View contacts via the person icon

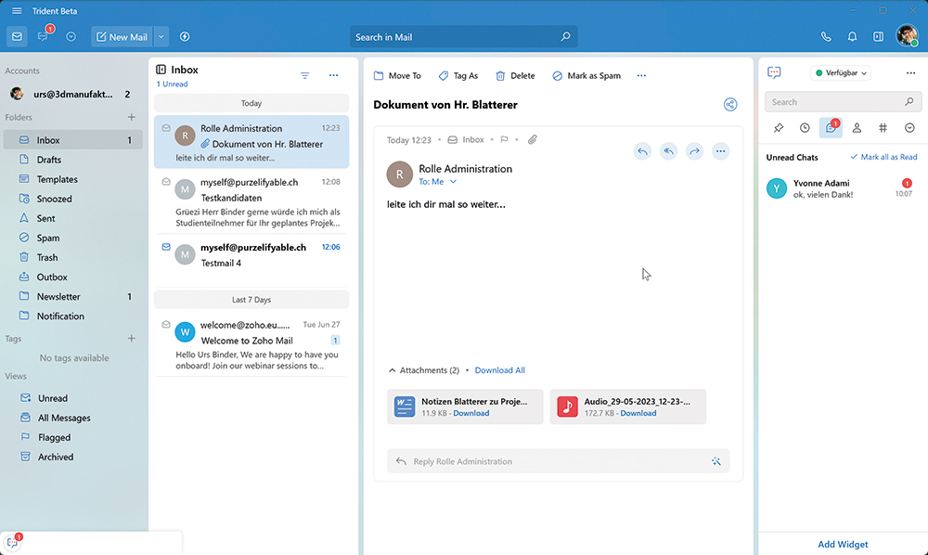857,127
